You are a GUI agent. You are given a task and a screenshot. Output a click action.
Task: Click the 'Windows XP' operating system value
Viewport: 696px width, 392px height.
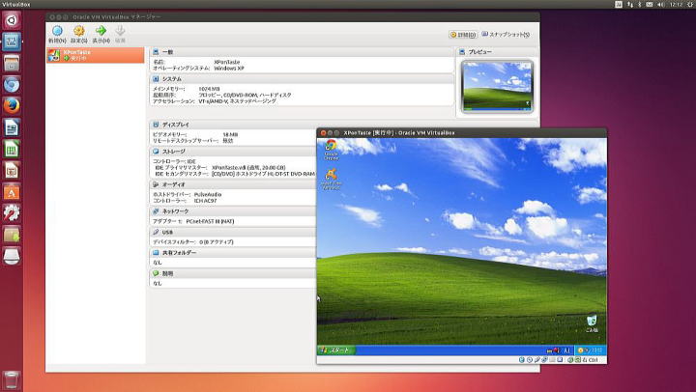(229, 69)
